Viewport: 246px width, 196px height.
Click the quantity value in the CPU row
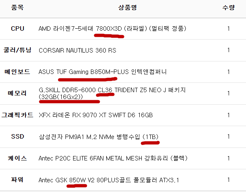click(229, 29)
